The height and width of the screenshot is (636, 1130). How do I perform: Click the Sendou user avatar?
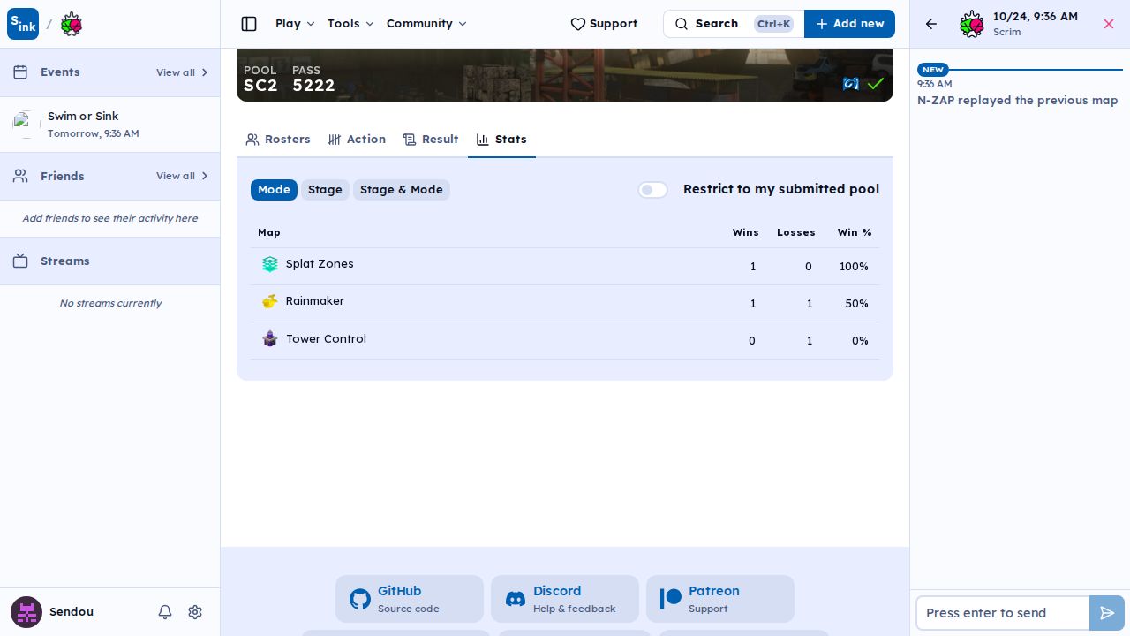click(x=26, y=612)
